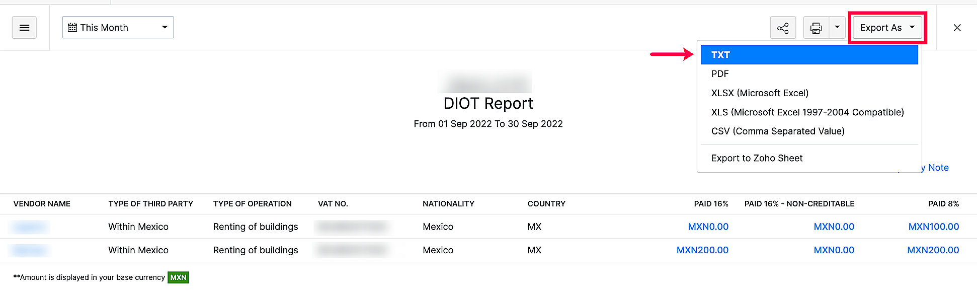Click MXN0.00 in the non-creditable column
Screen dimensions: 977x296
coord(834,227)
